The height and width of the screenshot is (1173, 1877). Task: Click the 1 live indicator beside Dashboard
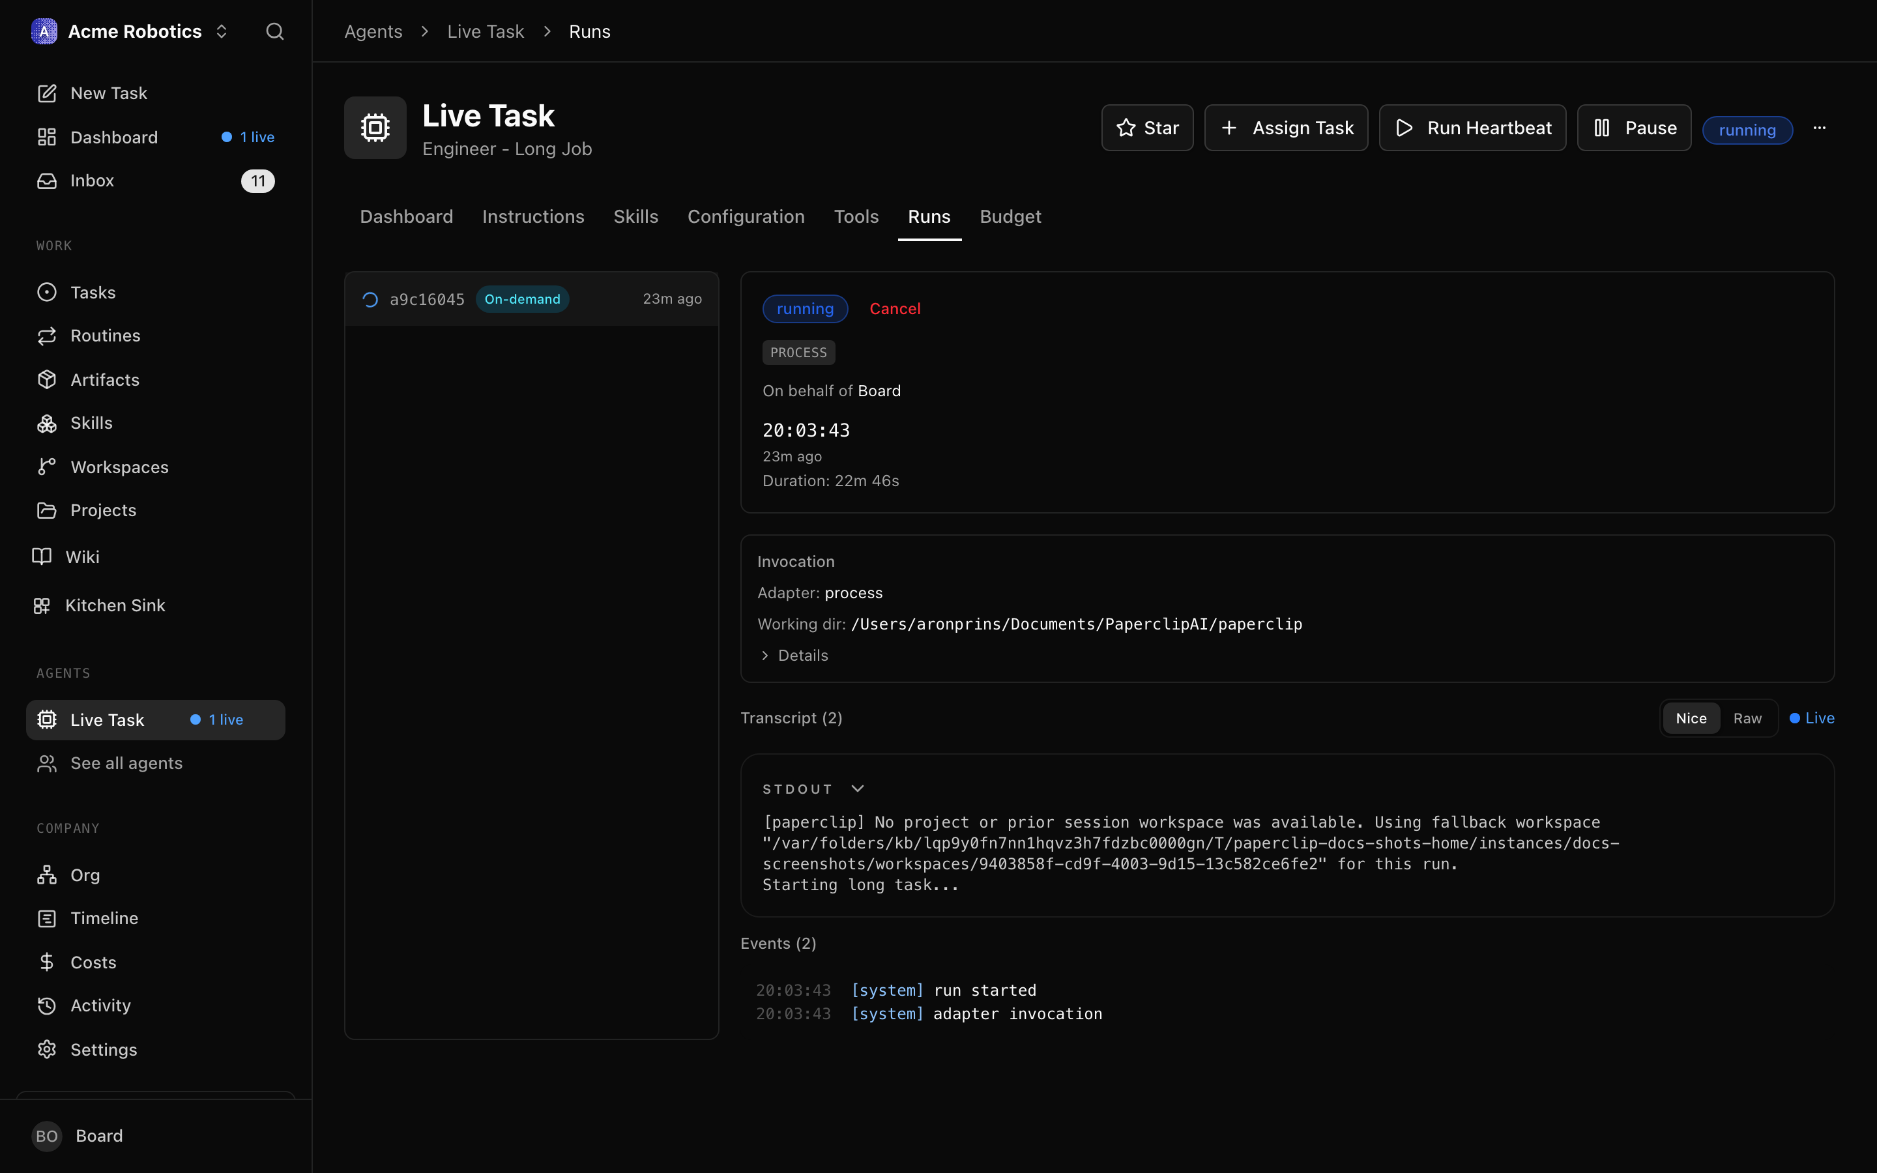point(248,138)
